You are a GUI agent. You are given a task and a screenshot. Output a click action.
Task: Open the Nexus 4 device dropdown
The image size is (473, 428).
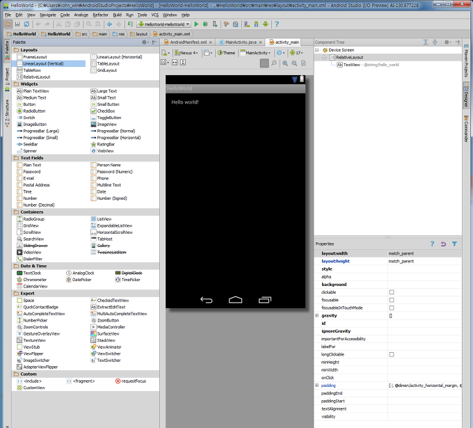tap(186, 53)
